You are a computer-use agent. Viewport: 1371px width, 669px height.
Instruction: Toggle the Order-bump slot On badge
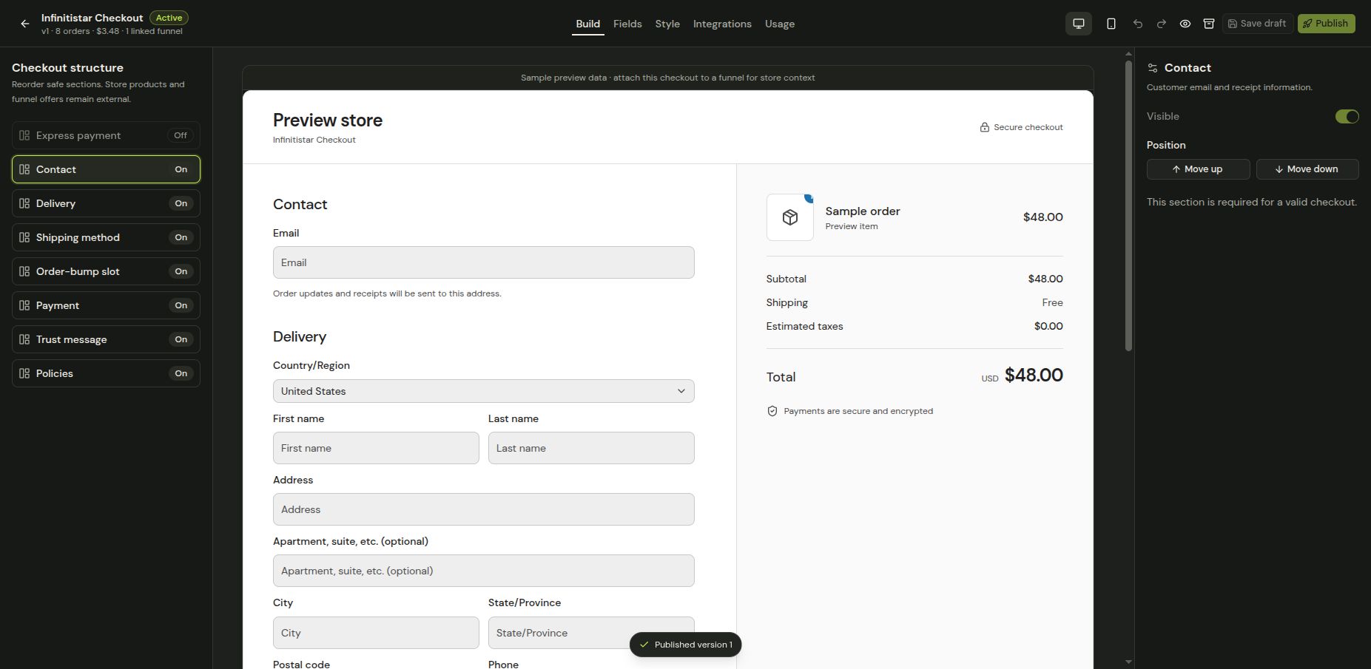coord(181,271)
